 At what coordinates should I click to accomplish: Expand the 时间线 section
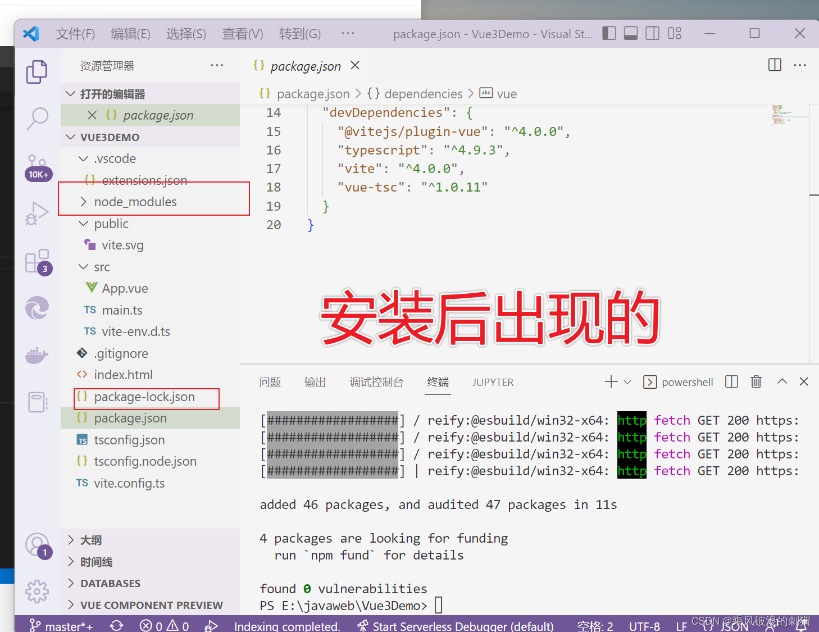pos(150,562)
